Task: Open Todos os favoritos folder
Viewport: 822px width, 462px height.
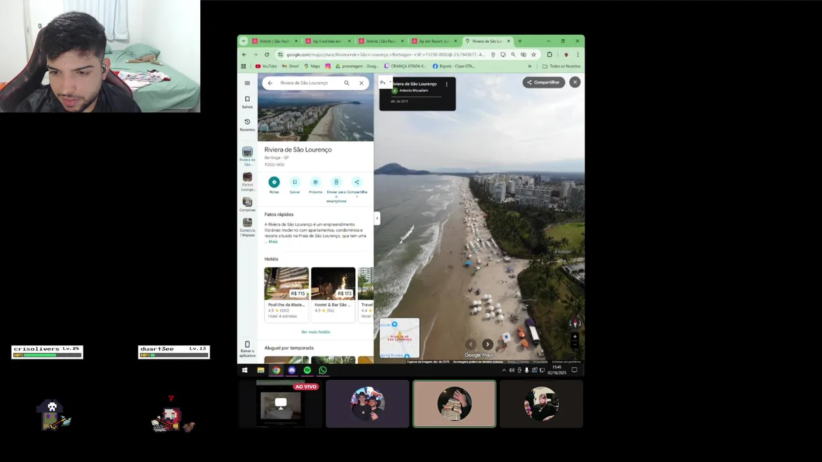Action: (561, 66)
